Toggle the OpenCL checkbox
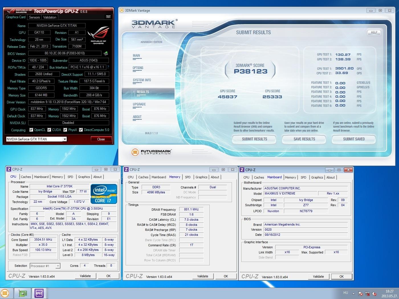Image resolution: width=399 pixels, height=299 pixels. (31, 130)
